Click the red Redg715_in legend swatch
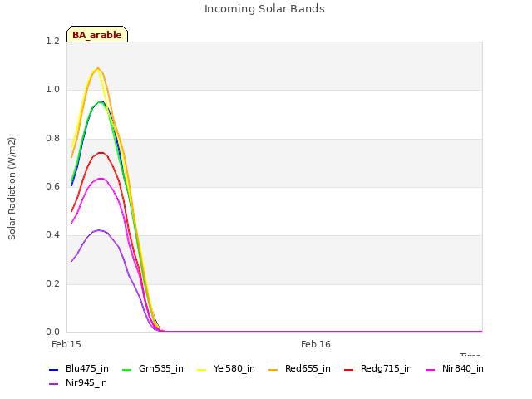Screen dimensions: 532x399 pos(349,369)
